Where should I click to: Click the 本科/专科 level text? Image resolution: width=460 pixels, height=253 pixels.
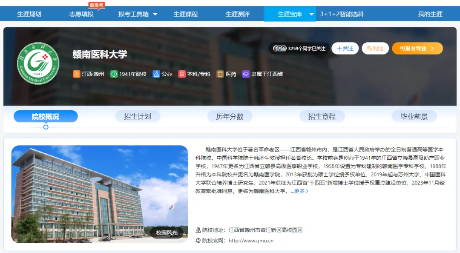(x=199, y=74)
